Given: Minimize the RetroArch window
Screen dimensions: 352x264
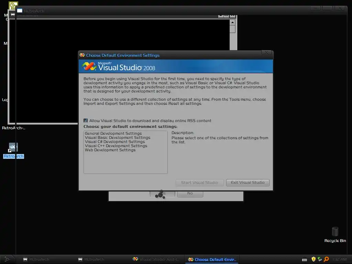Looking at the screenshot, I should pos(315,9).
